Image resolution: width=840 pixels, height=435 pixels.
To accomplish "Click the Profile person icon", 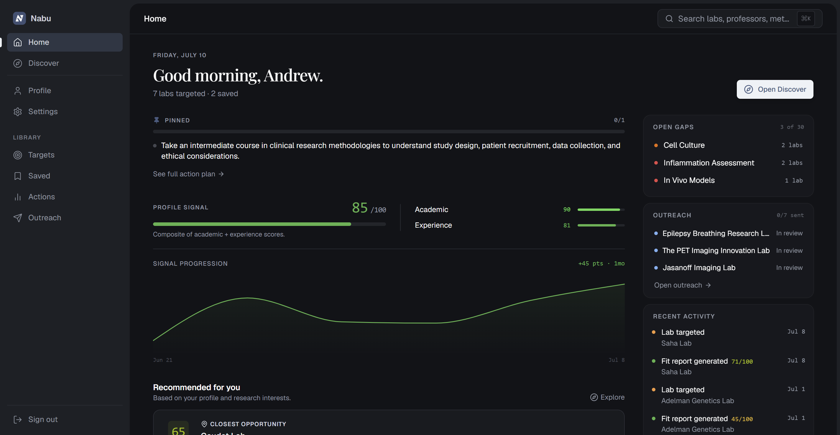I will coord(18,91).
